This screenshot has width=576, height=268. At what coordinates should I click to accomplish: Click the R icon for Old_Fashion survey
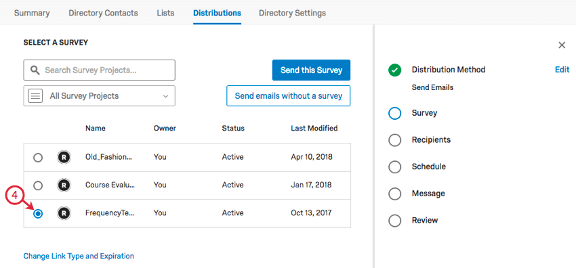[64, 157]
